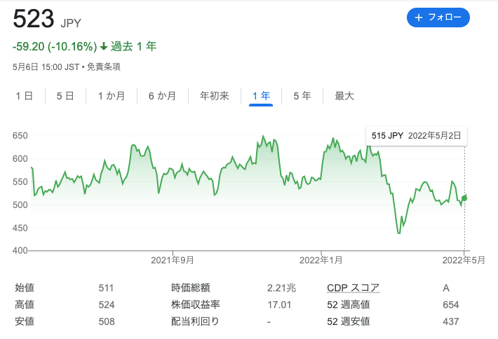Select the 1日 time range tab
This screenshot has width=498, height=339.
[x=25, y=96]
